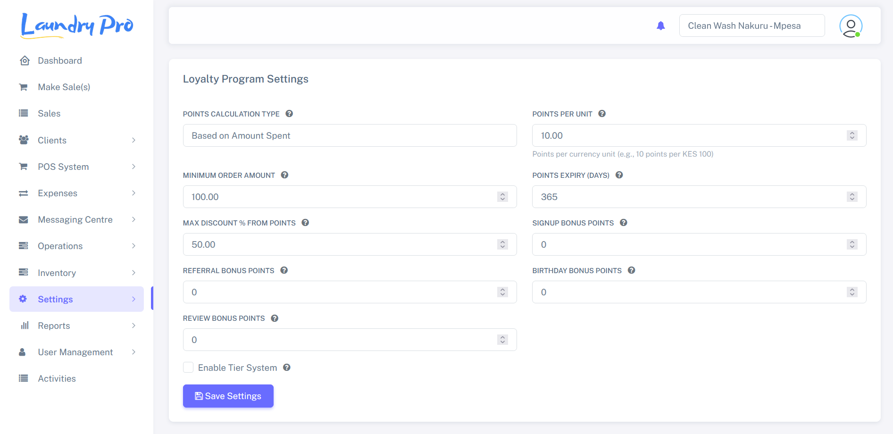Focus the Max Discount field showing 50.00
893x434 pixels.
(350, 244)
